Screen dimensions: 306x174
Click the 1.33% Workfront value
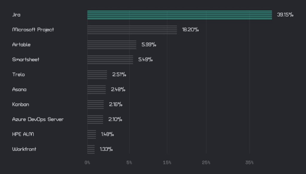pyautogui.click(x=106, y=149)
